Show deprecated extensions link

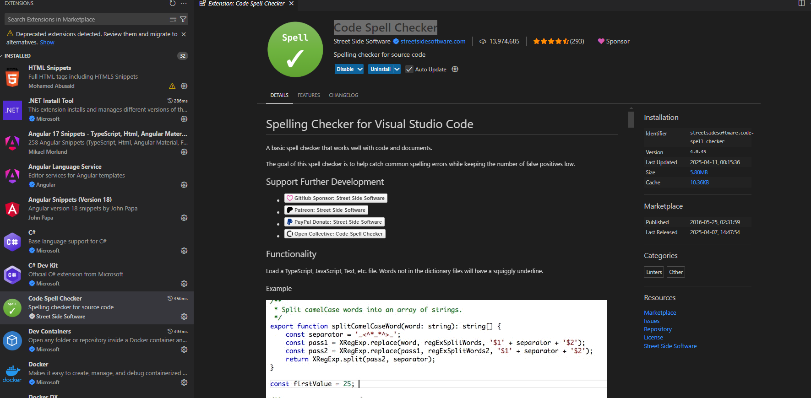pos(47,43)
